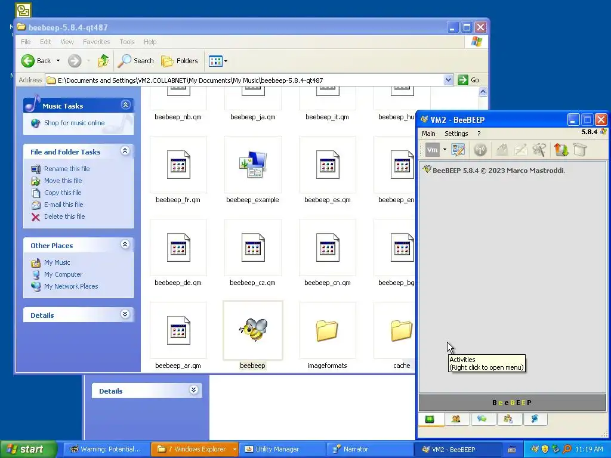Click Rename this file link
Image resolution: width=611 pixels, height=458 pixels.
click(x=67, y=169)
